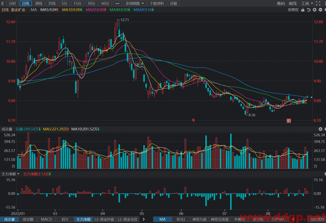Show more indicator tabs with right chevron
This screenshot has width=326, height=223.
tap(144, 219)
